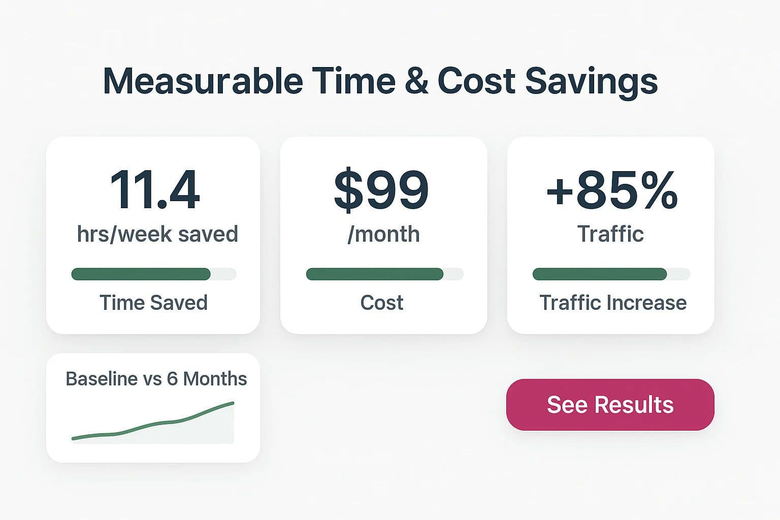Click the Time Saved caption

153,303
